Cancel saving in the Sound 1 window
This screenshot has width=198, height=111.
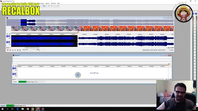tap(15, 82)
